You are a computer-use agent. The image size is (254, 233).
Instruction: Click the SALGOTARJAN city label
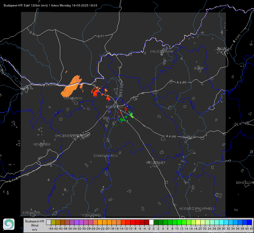coord(161,52)
